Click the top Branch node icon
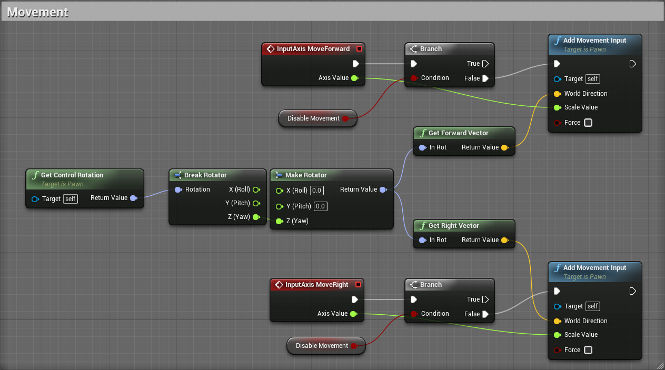The image size is (665, 370). point(413,49)
